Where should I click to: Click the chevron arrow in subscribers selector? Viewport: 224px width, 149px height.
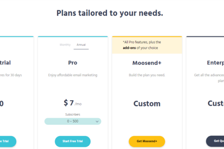pos(97,121)
